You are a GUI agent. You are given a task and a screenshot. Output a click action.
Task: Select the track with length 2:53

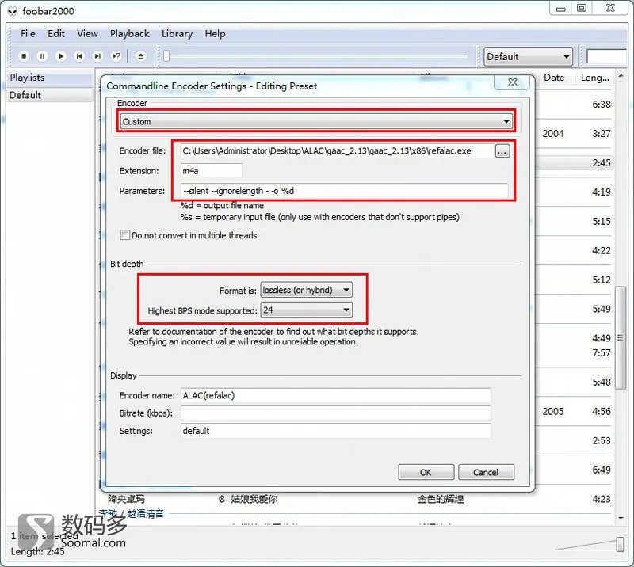[602, 440]
